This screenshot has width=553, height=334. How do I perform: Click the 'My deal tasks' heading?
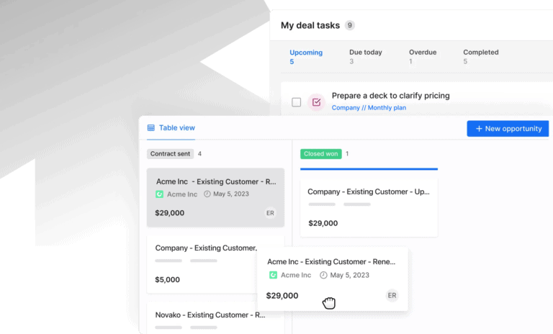(310, 25)
